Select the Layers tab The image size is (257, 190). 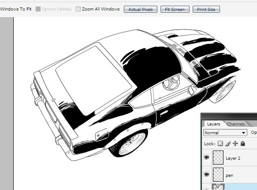tap(213, 124)
